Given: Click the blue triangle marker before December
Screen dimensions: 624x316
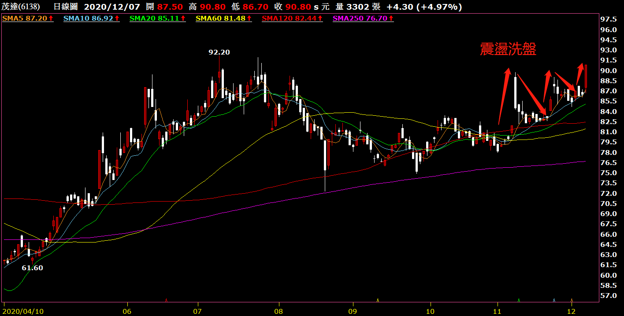Looking at the screenshot, I should coord(554,301).
